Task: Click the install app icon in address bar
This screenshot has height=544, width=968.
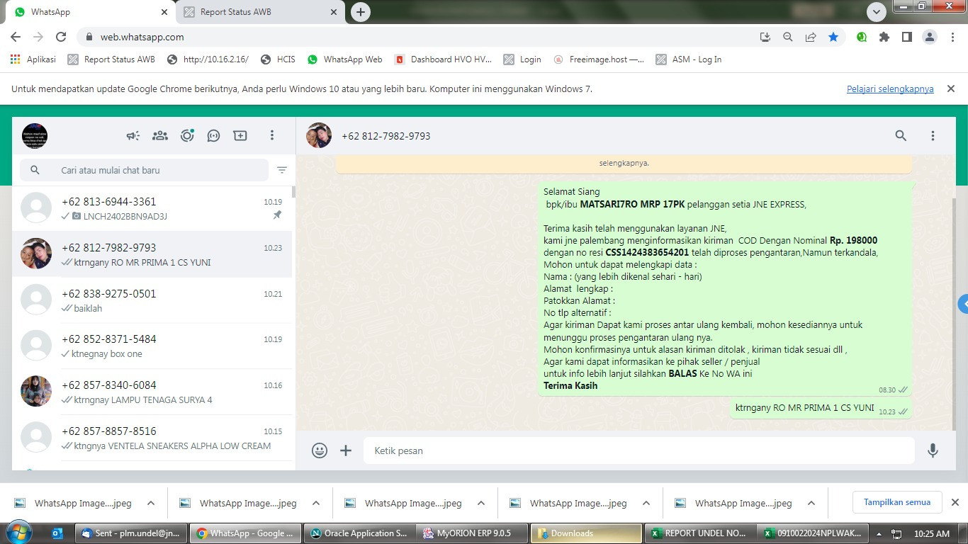Action: click(x=765, y=37)
